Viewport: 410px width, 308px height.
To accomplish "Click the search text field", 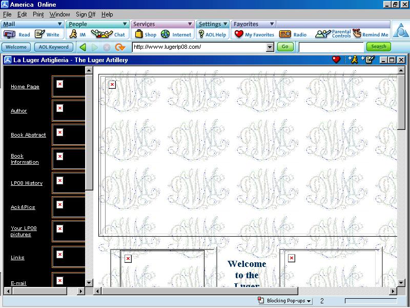I will pos(331,47).
